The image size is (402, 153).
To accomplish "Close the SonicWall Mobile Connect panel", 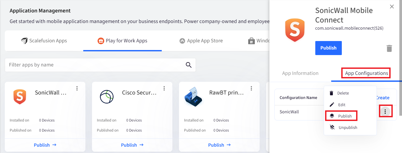I will (392, 7).
